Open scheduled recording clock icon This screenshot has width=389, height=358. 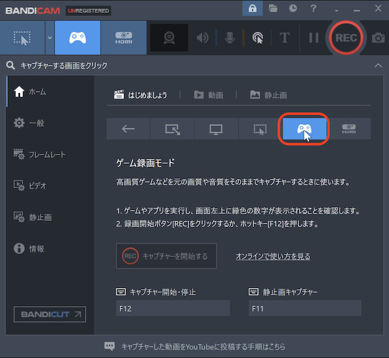(293, 9)
